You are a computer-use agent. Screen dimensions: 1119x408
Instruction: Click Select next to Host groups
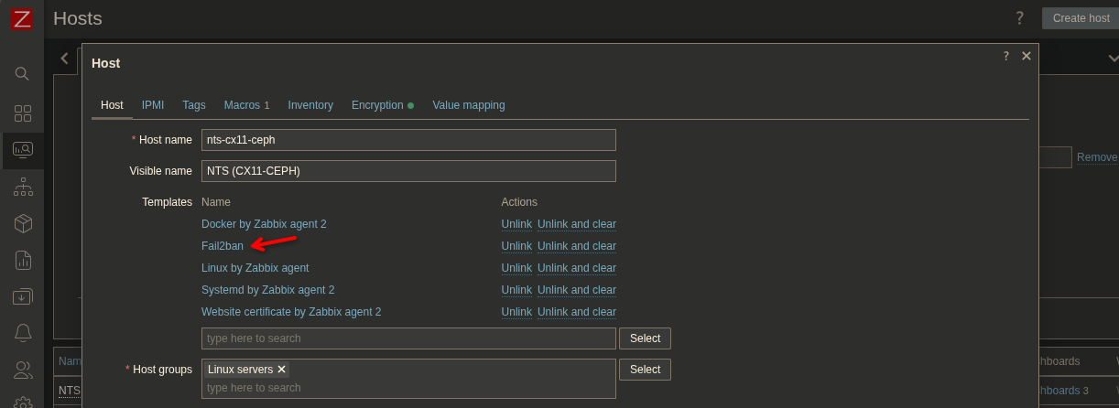pyautogui.click(x=645, y=370)
